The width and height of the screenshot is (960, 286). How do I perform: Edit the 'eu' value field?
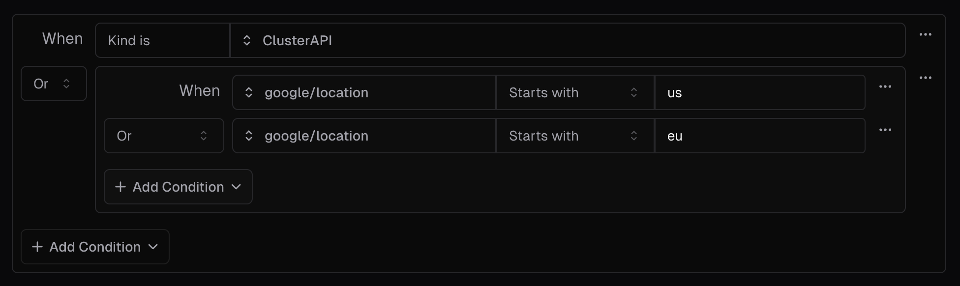(760, 136)
